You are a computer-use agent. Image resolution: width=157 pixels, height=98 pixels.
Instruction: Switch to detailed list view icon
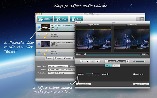[142, 19]
